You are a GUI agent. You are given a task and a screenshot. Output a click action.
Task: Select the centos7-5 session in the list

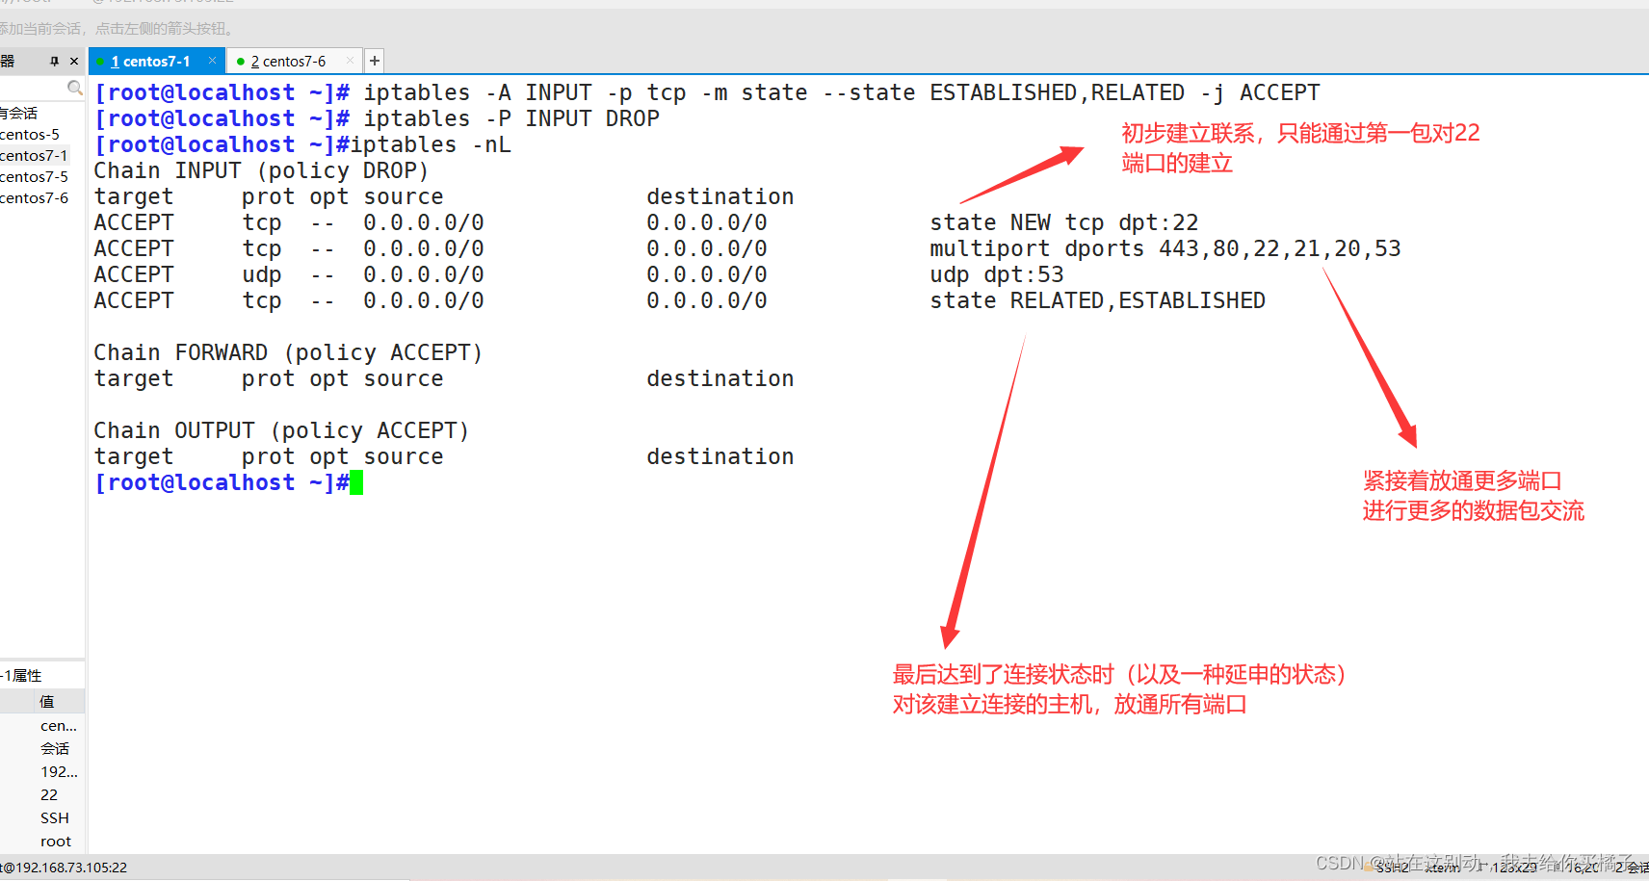click(29, 176)
